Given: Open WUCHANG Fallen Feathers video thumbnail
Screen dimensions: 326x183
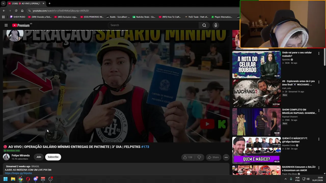Looking at the screenshot, I should click(256, 93).
